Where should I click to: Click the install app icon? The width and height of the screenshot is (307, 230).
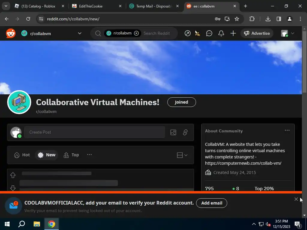227,19
